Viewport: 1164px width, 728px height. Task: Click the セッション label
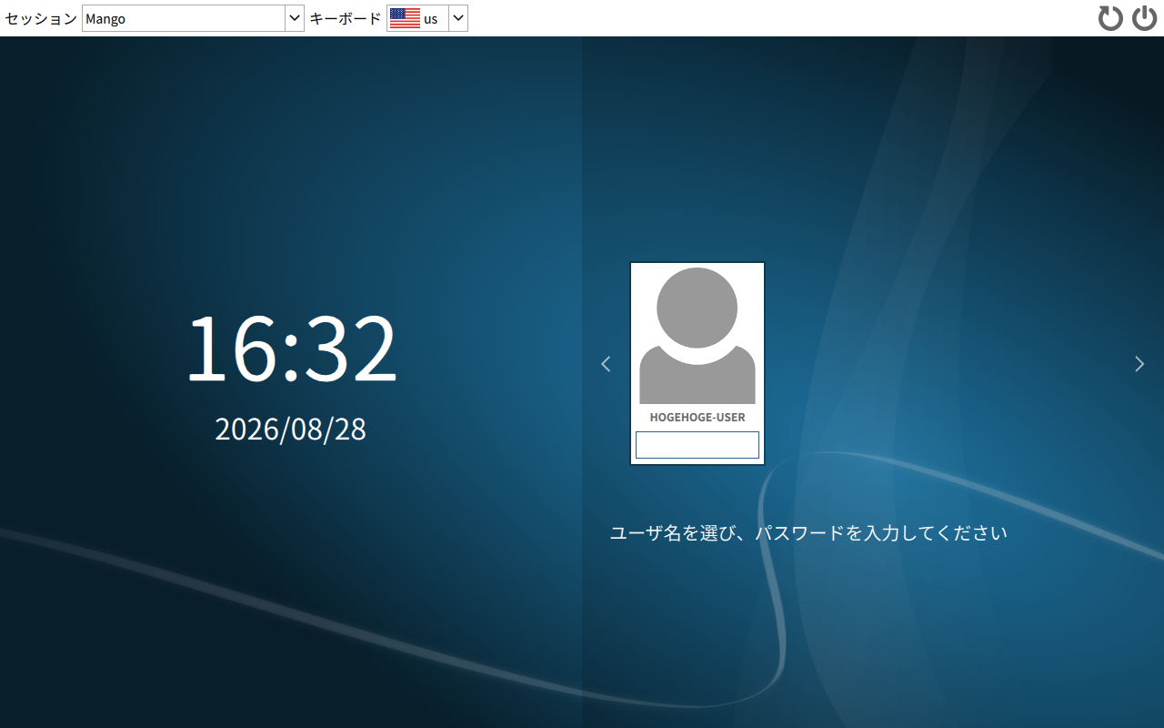click(41, 18)
